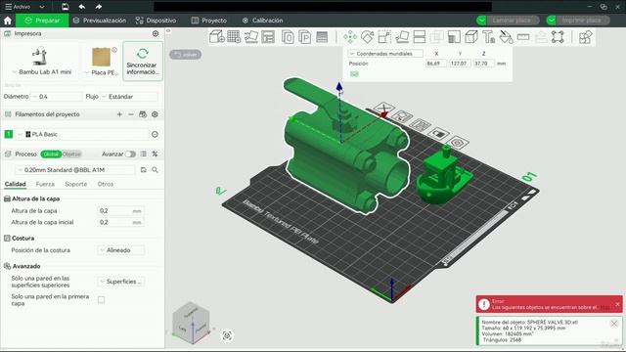Screen dimensions: 626x352
Task: Open the Diámetro 0.4 nozzle dropdown
Action: click(56, 97)
